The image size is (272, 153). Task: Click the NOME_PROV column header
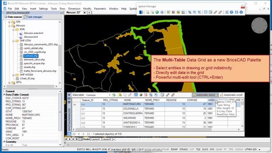(x=154, y=100)
